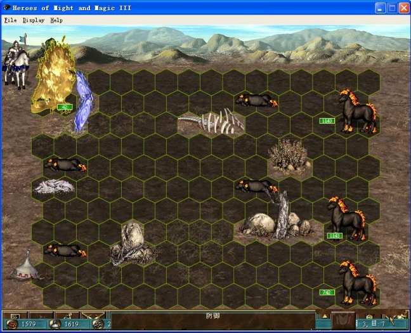Click the eye icon in the title bar
Image resolution: width=411 pixels, height=333 pixels.
point(6,8)
